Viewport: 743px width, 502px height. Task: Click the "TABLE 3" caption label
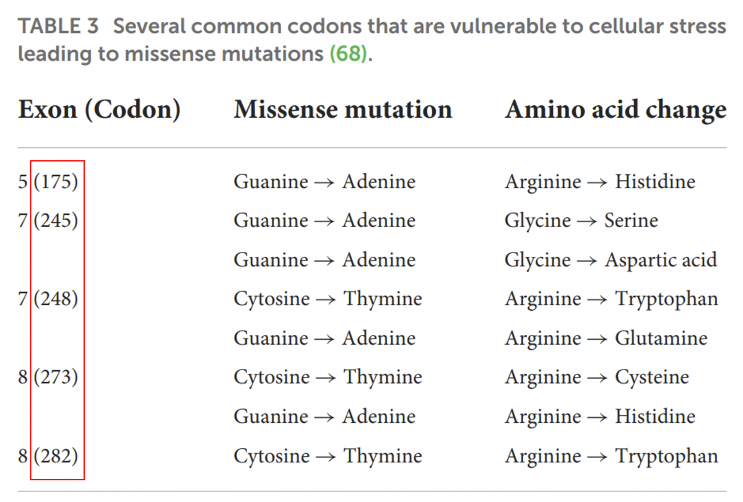(59, 27)
